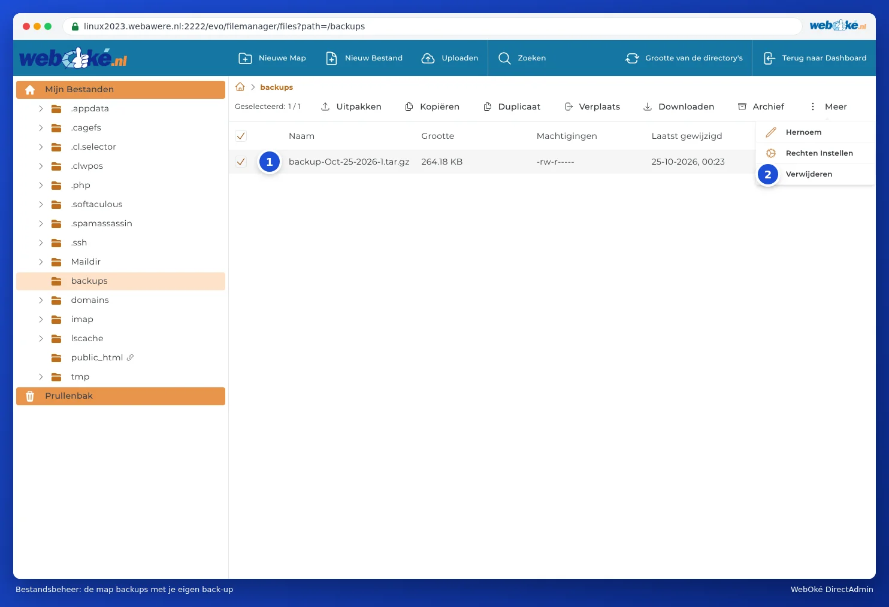Open the public_html folder
Screen dimensions: 889x607
click(x=120, y=358)
